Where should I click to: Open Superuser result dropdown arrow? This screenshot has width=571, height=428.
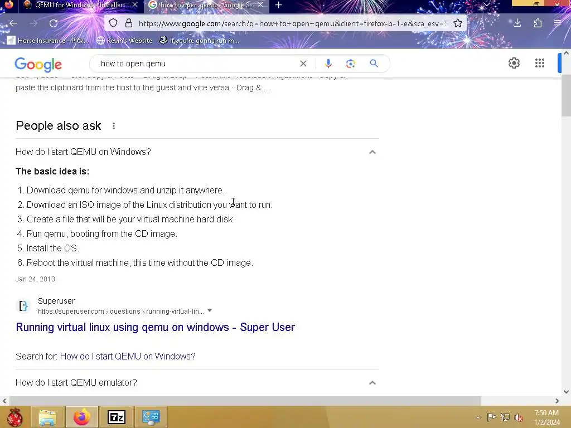tap(210, 311)
